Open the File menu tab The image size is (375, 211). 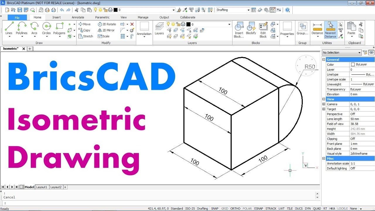[17, 18]
